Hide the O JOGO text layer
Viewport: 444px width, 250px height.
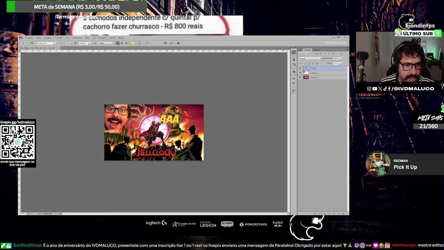[x=300, y=68]
